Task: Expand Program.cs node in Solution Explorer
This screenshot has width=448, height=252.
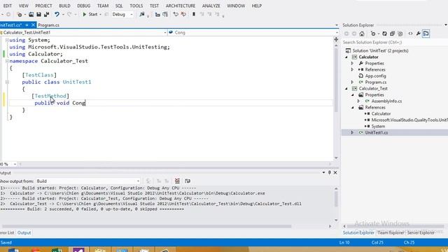Action: (x=353, y=83)
